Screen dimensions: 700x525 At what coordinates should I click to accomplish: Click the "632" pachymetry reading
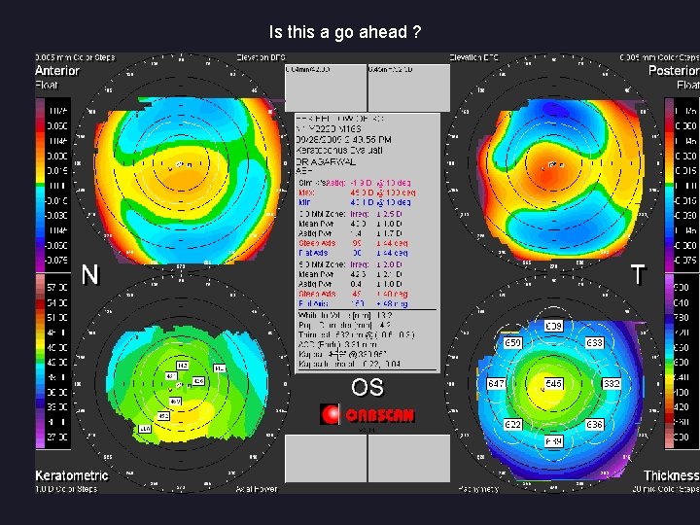click(x=611, y=383)
